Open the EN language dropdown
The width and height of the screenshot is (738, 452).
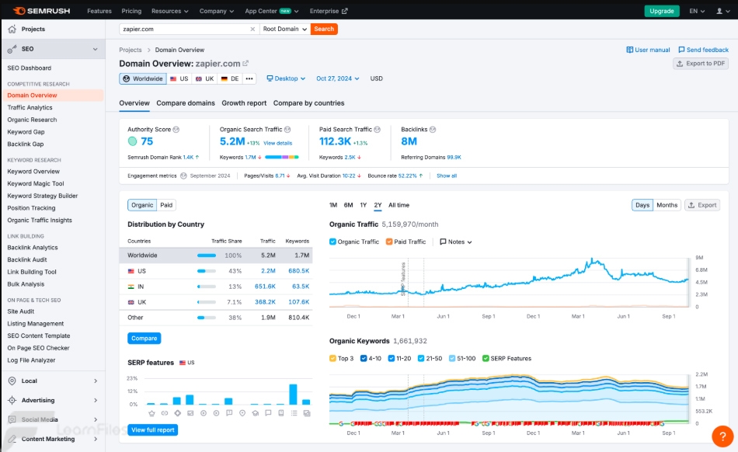697,11
